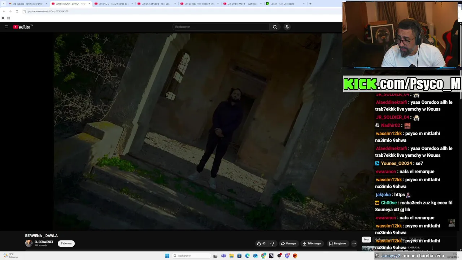Open the apps grid bookmark icon

pos(8,18)
